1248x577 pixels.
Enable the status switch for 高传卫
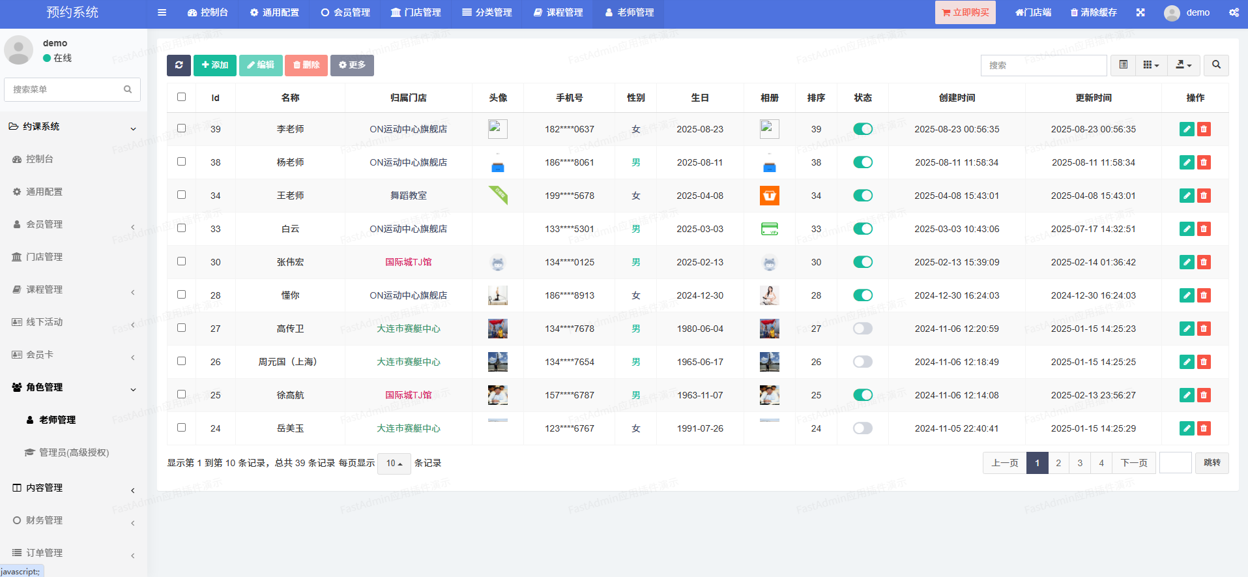pyautogui.click(x=863, y=329)
